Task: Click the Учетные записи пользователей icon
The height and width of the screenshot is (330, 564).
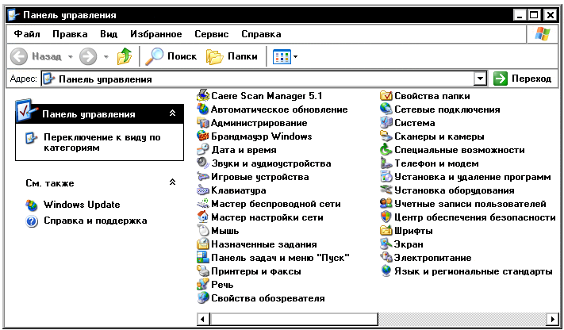Action: (386, 204)
